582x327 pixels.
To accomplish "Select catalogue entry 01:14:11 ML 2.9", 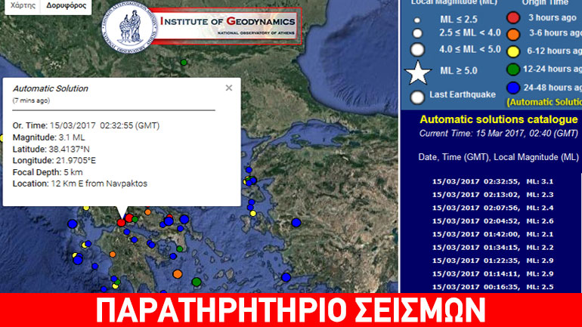I will (493, 274).
